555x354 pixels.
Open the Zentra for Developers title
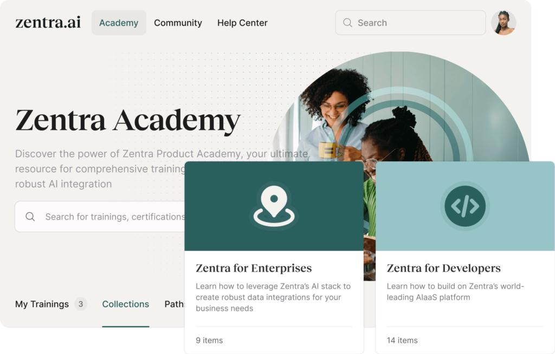443,268
